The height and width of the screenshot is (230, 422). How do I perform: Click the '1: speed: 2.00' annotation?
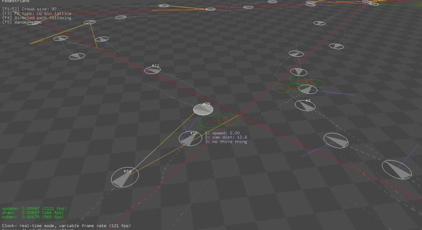223,133
